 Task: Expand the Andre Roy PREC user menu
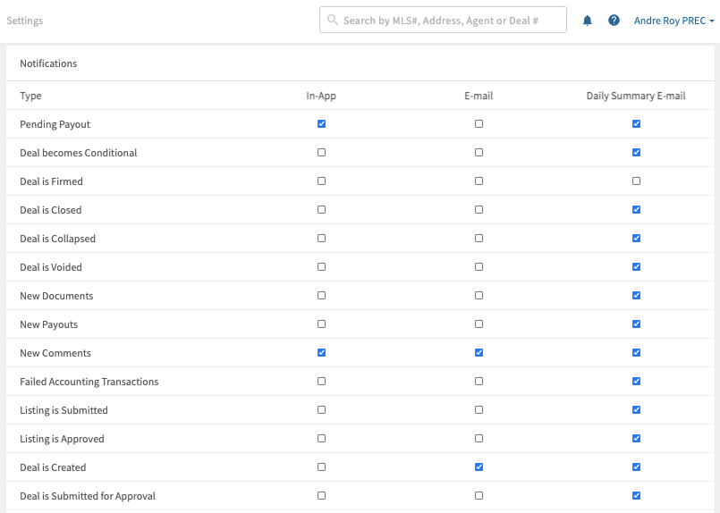point(673,21)
